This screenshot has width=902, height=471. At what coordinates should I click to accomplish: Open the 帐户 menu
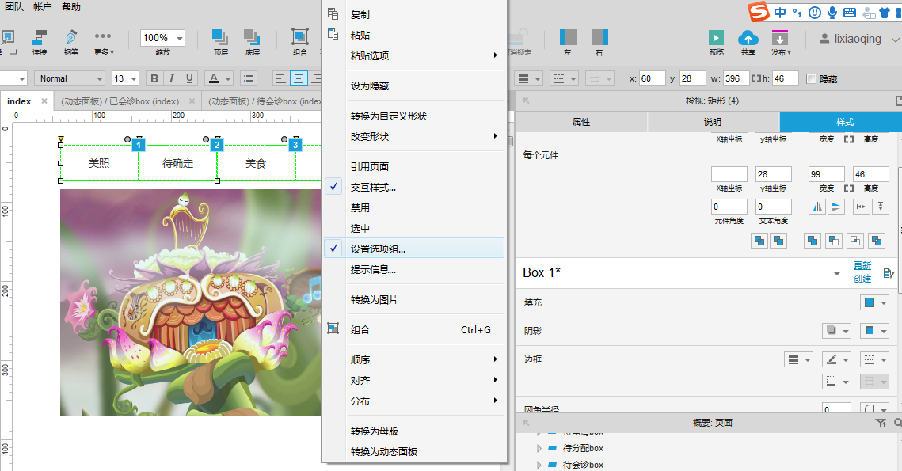pyautogui.click(x=43, y=7)
